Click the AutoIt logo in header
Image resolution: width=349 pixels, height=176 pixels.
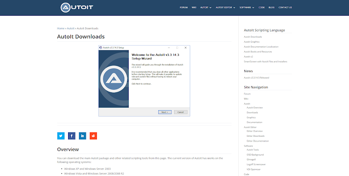pos(77,7)
